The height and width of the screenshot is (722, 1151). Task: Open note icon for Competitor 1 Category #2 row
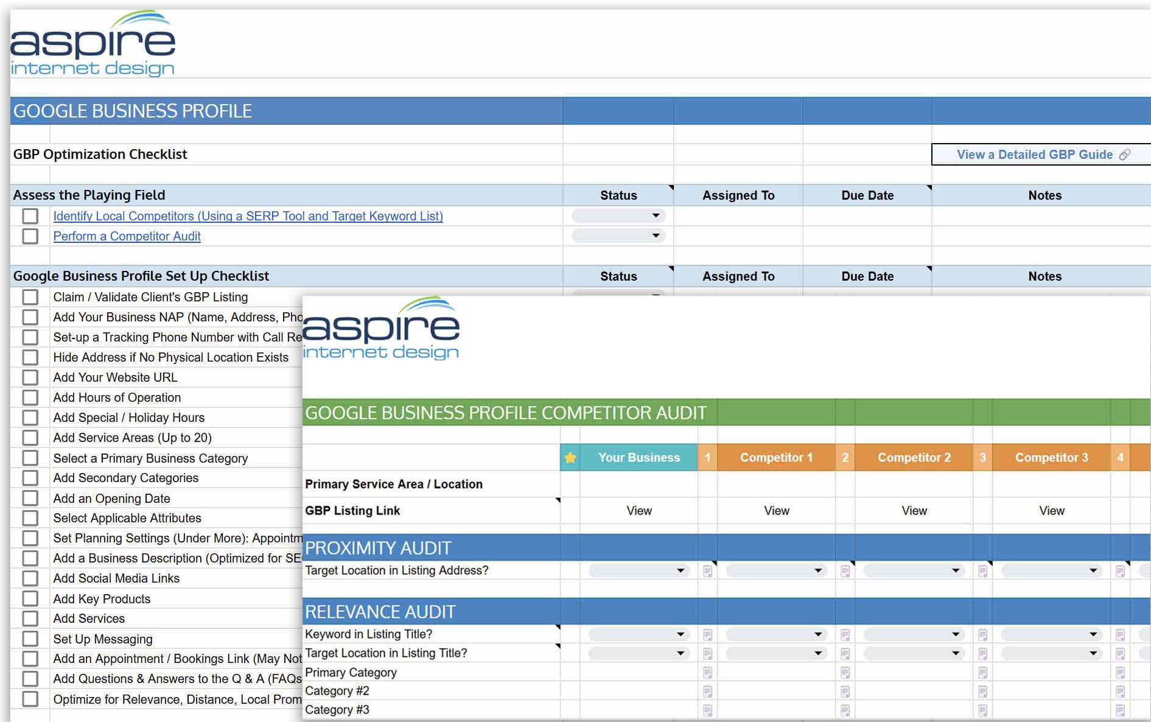coord(845,692)
